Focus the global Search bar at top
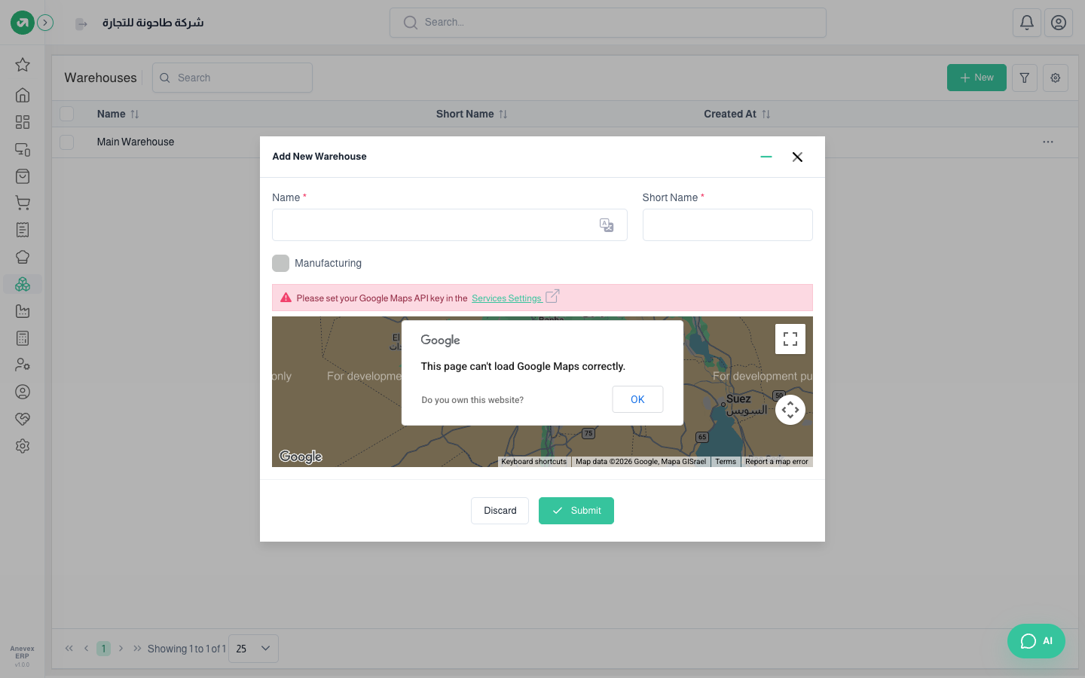The width and height of the screenshot is (1085, 678). coord(608,23)
